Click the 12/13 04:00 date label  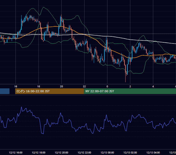tap(153, 152)
